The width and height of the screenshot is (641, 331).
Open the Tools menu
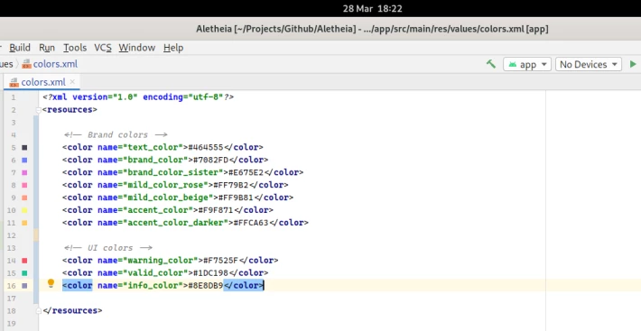click(x=75, y=48)
